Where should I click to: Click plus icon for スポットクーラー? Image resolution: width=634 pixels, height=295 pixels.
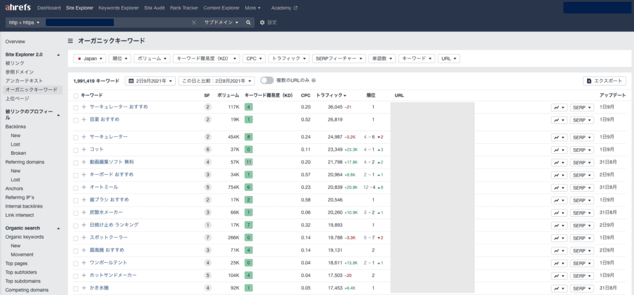pos(84,237)
